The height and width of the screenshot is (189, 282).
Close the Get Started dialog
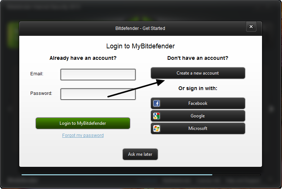tap(251, 27)
